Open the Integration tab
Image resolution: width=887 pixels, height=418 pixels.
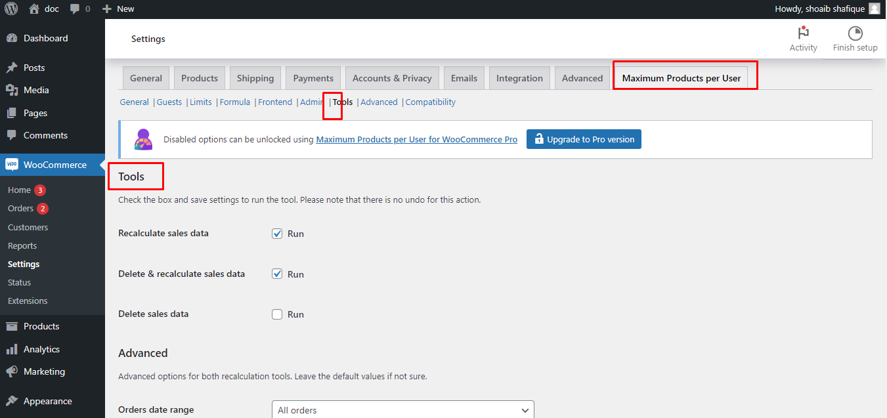pos(519,78)
